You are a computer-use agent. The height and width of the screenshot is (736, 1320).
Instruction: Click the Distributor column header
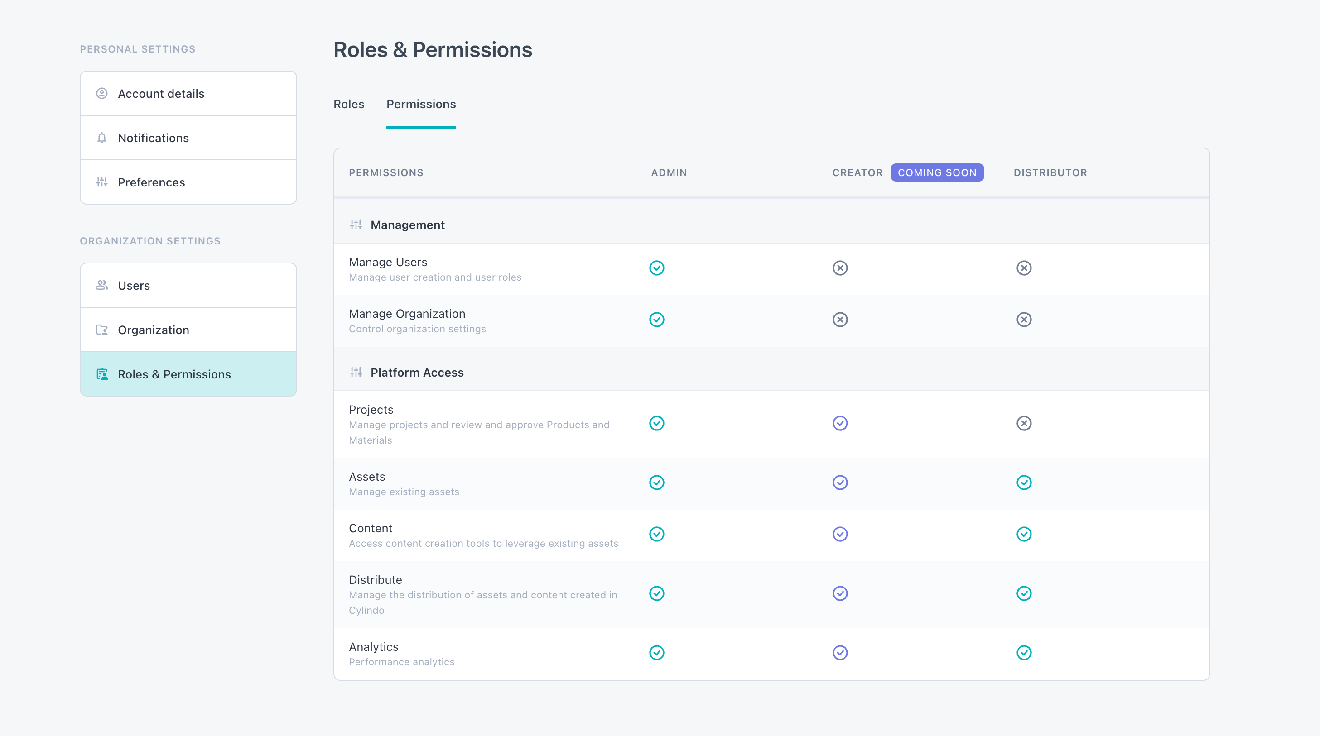[1050, 172]
